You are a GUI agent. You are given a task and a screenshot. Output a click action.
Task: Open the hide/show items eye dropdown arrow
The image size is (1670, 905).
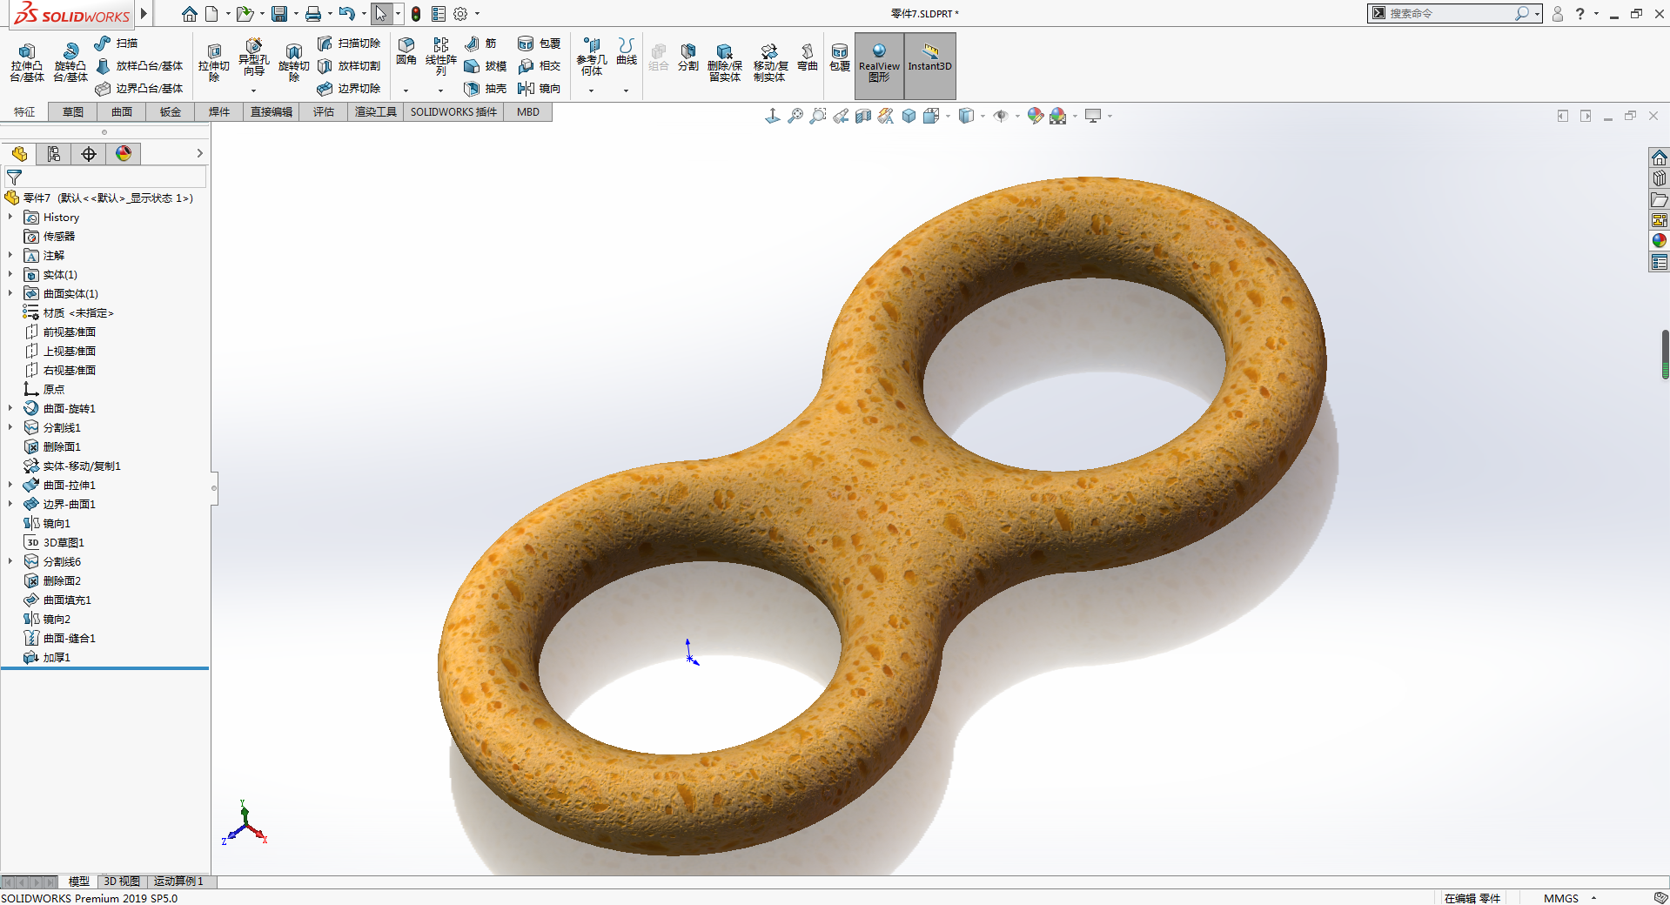1017,116
